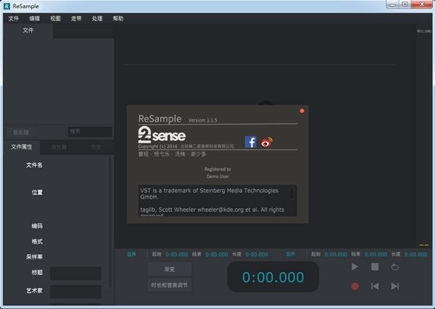The height and width of the screenshot is (309, 435).
Task: Click the 时长和音高调节 button
Action: click(170, 285)
